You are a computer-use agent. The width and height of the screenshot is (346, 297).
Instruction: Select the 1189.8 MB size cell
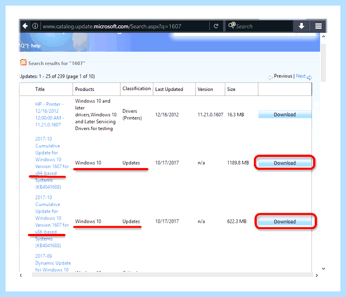click(238, 163)
